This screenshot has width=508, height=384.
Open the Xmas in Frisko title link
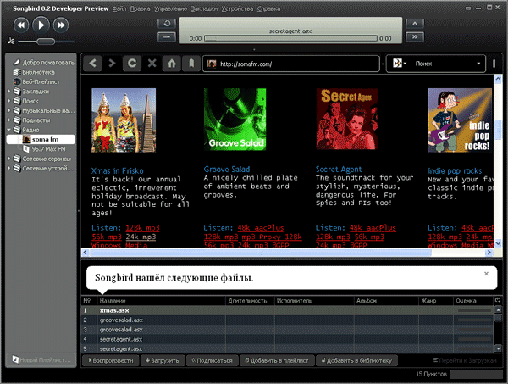[x=118, y=171]
